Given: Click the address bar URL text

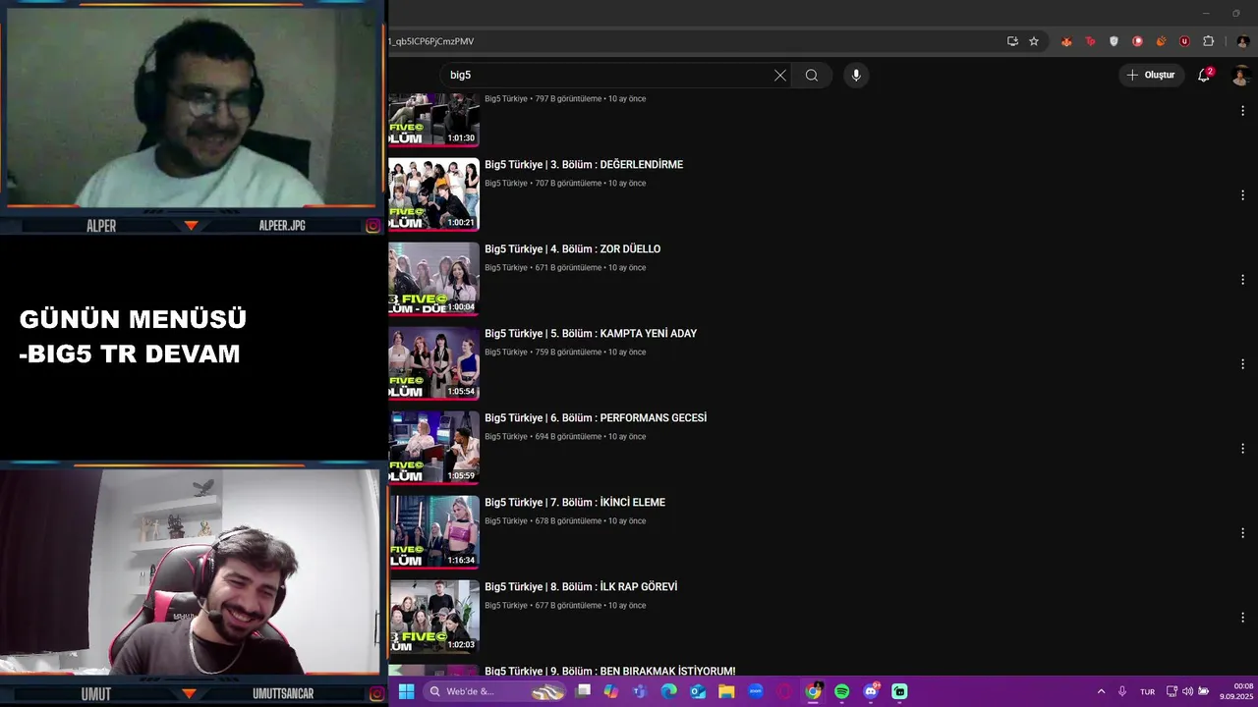Looking at the screenshot, I should 431,41.
